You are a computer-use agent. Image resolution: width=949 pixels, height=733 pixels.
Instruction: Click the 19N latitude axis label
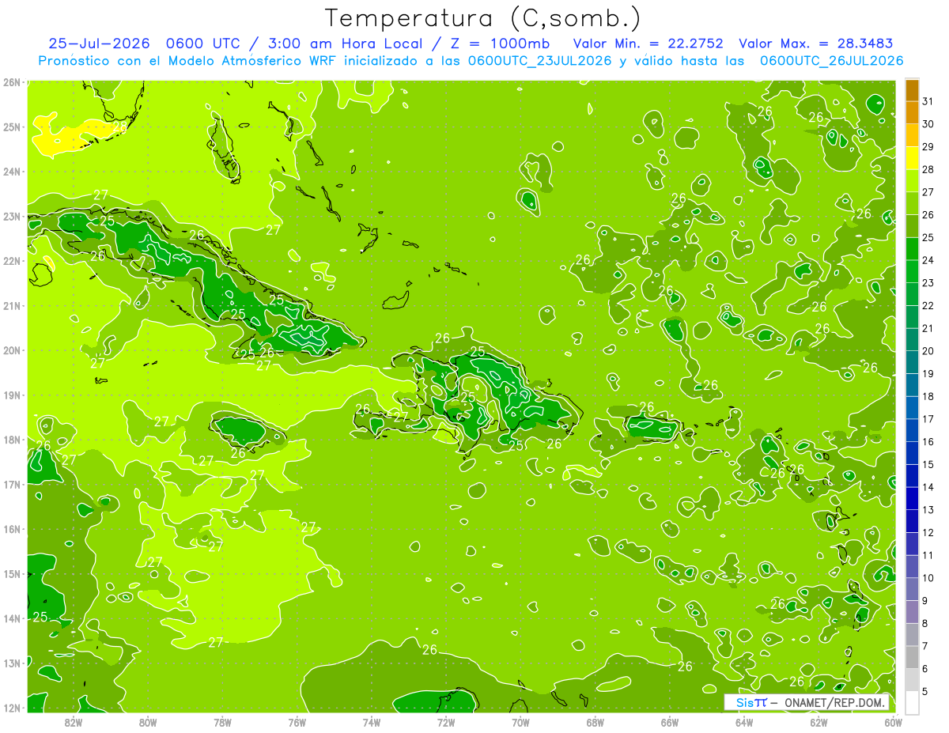coord(11,395)
